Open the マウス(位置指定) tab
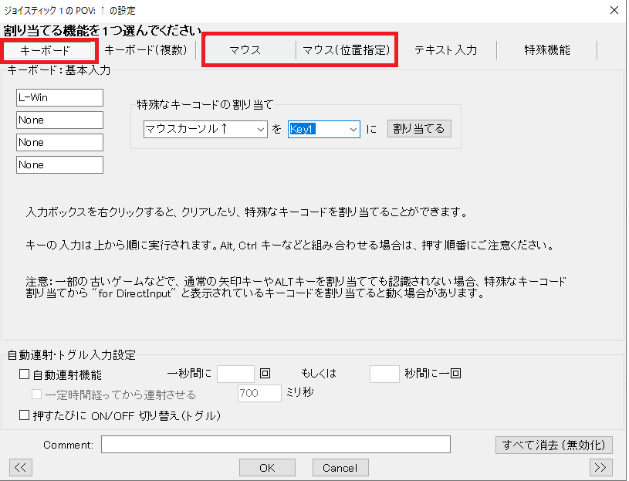The height and width of the screenshot is (481, 629). click(346, 50)
